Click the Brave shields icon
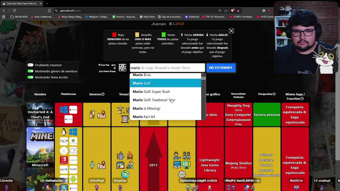Image resolution: width=340 pixels, height=191 pixels. (x=232, y=11)
